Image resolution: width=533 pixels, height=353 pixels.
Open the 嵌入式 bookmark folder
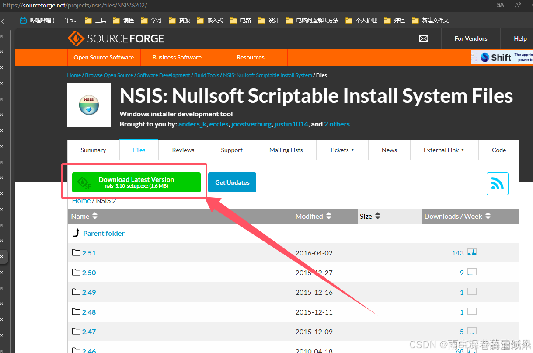[210, 20]
